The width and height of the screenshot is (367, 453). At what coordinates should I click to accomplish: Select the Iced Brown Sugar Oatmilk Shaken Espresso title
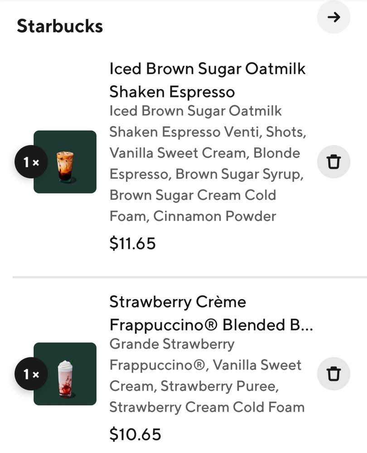207,80
